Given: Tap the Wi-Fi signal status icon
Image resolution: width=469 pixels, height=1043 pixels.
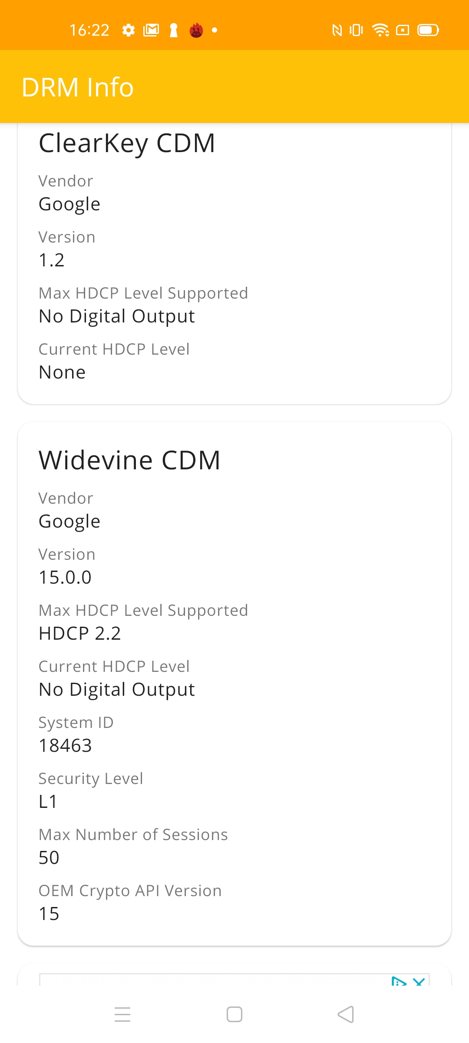Looking at the screenshot, I should (x=381, y=30).
